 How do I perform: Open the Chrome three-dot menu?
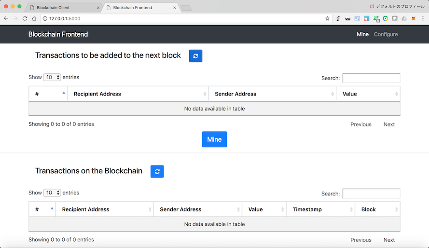pos(423,18)
